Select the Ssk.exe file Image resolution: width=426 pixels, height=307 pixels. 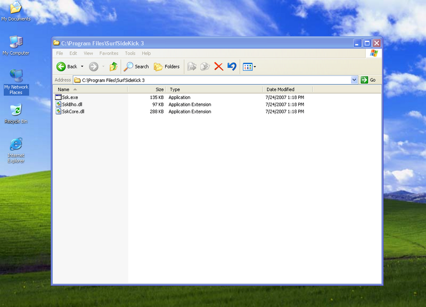point(70,97)
